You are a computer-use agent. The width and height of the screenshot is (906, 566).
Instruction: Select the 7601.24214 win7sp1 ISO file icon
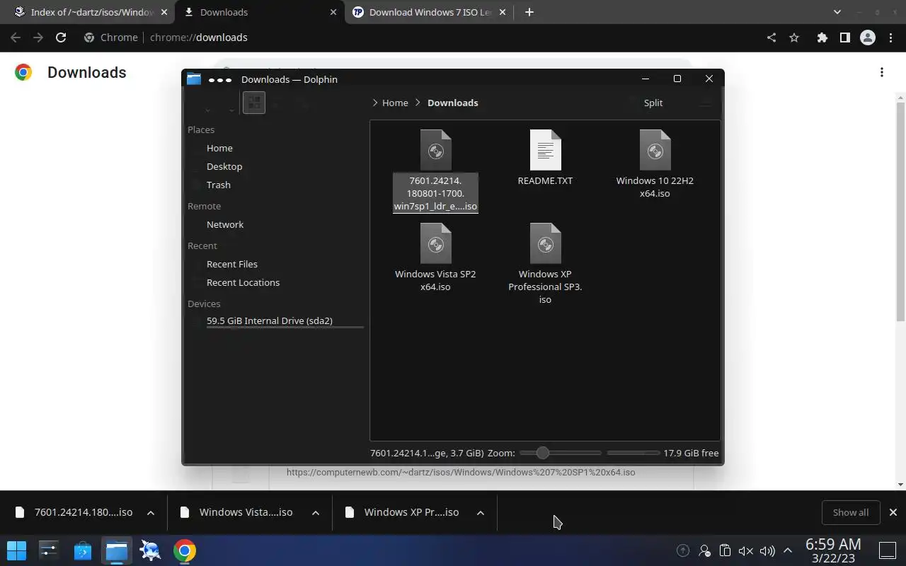(x=435, y=149)
